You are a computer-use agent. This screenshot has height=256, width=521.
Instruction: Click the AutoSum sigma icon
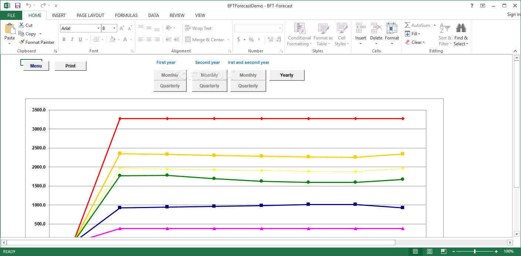point(407,25)
